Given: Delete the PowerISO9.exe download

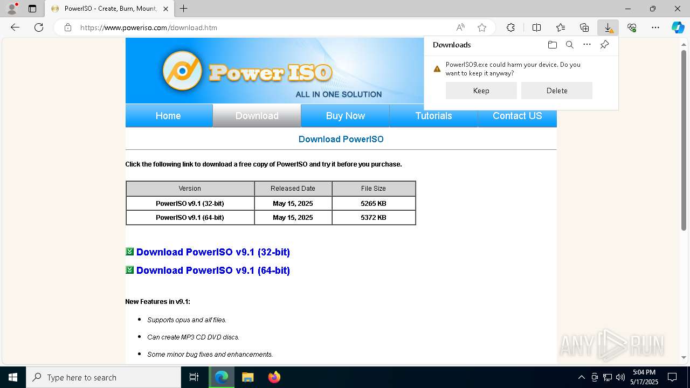Looking at the screenshot, I should [557, 91].
